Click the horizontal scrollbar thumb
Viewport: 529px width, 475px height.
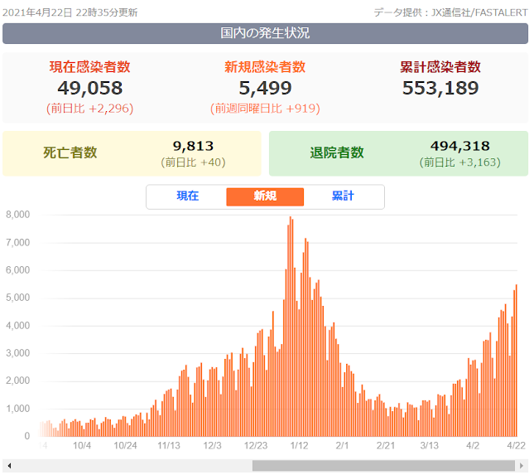click(383, 466)
